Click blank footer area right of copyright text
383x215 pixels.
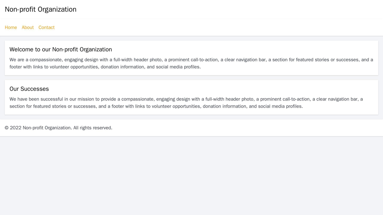pyautogui.click(x=239, y=128)
